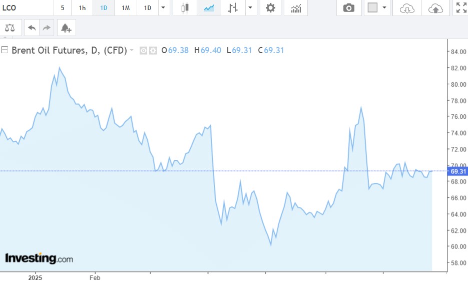Open chart properties gear icon
This screenshot has width=468, height=281.
tap(270, 8)
